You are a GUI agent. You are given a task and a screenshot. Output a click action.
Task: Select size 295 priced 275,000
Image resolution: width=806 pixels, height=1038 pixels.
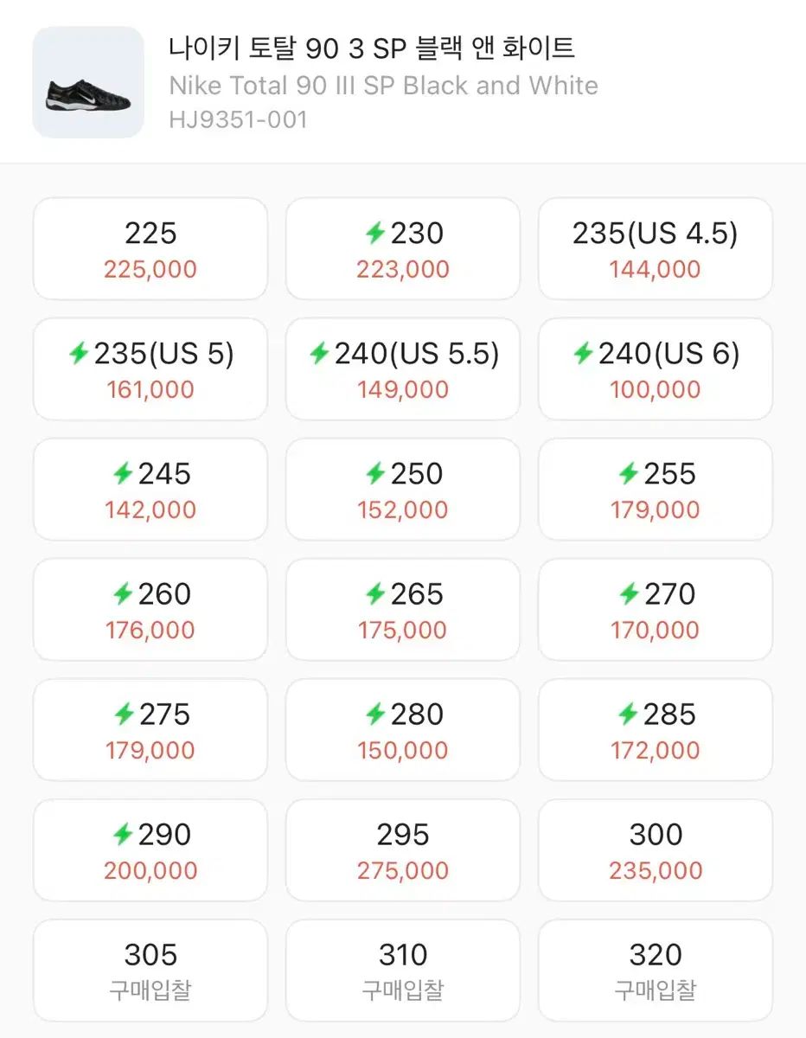point(403,850)
